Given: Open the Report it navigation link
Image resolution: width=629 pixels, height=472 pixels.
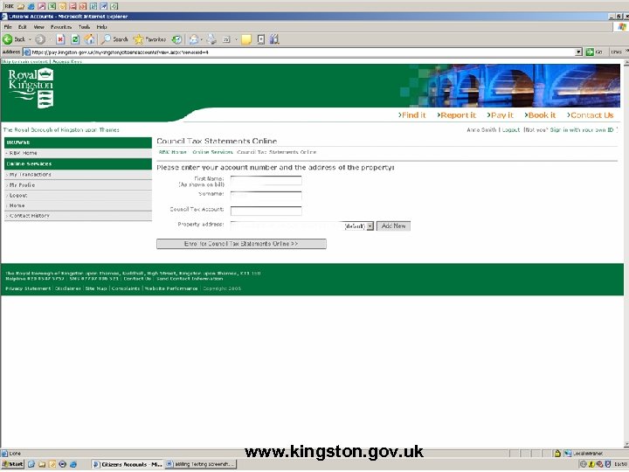Looking at the screenshot, I should [457, 115].
